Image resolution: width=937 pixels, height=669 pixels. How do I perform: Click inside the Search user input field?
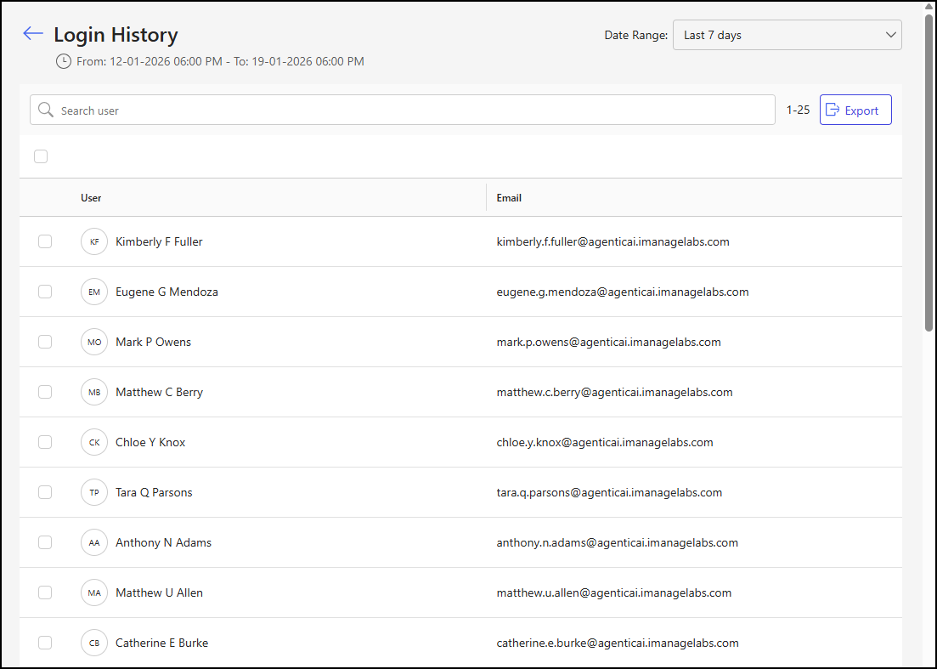(x=255, y=110)
